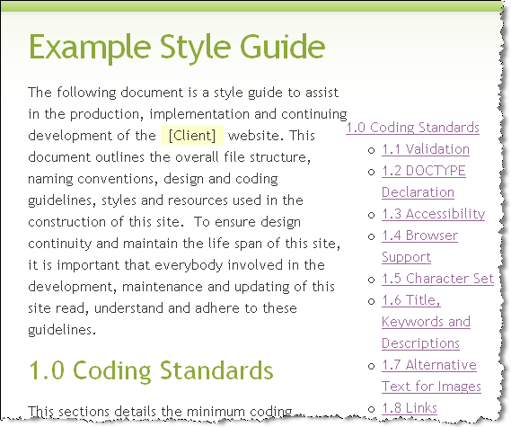Go to the 1.1 Validation section link
Screen dimensions: 511x427
(x=426, y=149)
